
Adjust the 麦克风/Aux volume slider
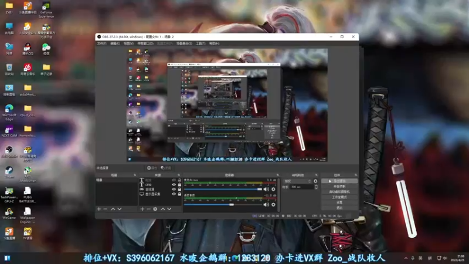tap(223, 189)
